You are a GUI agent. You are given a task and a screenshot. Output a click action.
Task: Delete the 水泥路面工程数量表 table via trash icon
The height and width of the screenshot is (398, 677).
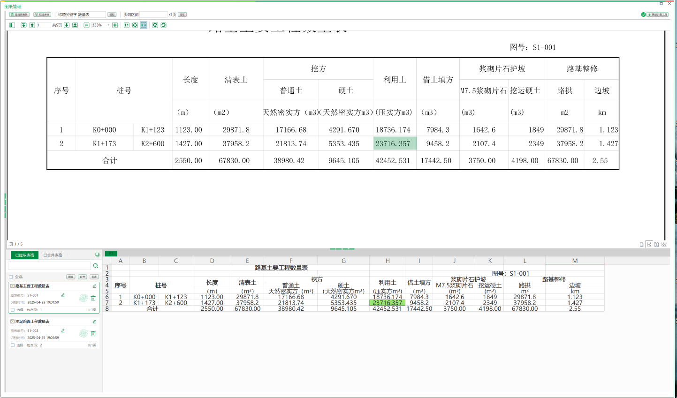click(x=93, y=333)
